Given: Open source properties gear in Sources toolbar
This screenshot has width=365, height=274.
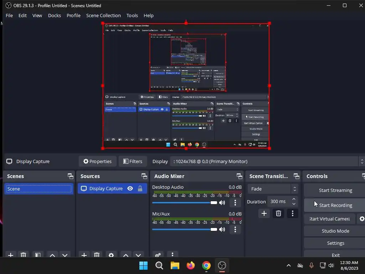Looking at the screenshot, I should pyautogui.click(x=111, y=255).
